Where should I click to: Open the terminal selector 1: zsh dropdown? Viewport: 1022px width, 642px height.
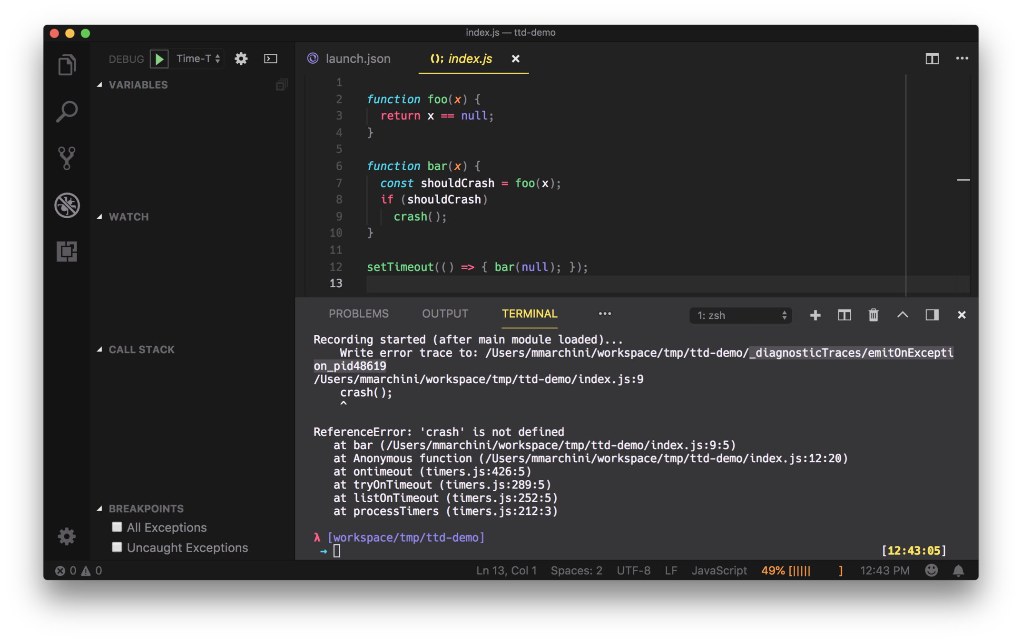(x=740, y=315)
